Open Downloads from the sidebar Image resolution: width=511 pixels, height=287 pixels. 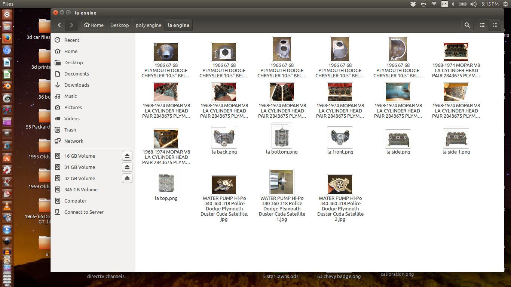click(x=76, y=85)
